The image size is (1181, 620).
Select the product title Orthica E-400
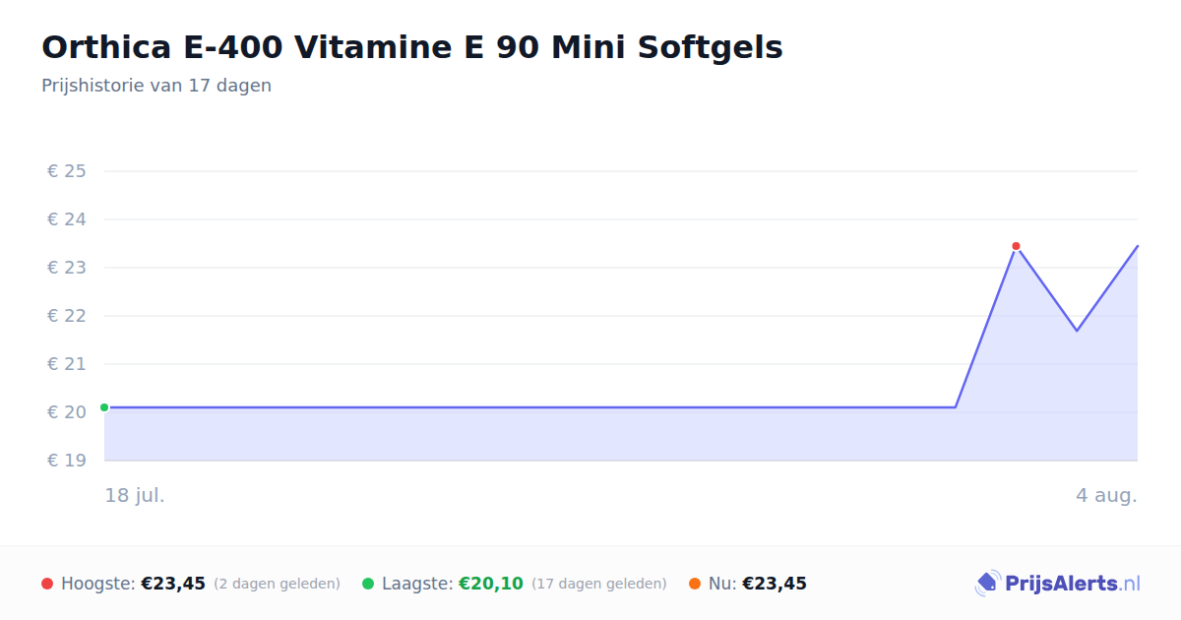pyautogui.click(x=412, y=47)
